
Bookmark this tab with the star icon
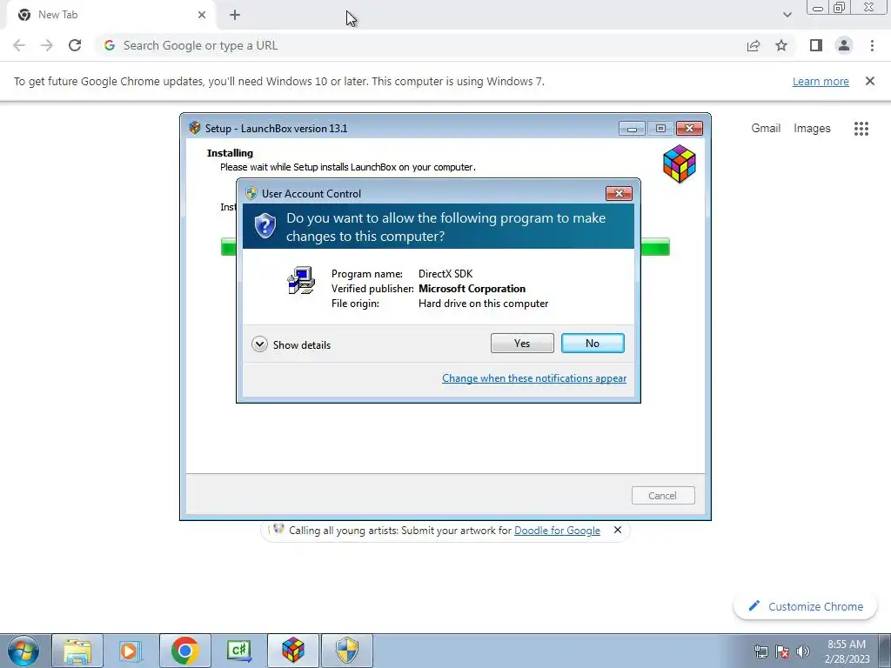tap(781, 45)
